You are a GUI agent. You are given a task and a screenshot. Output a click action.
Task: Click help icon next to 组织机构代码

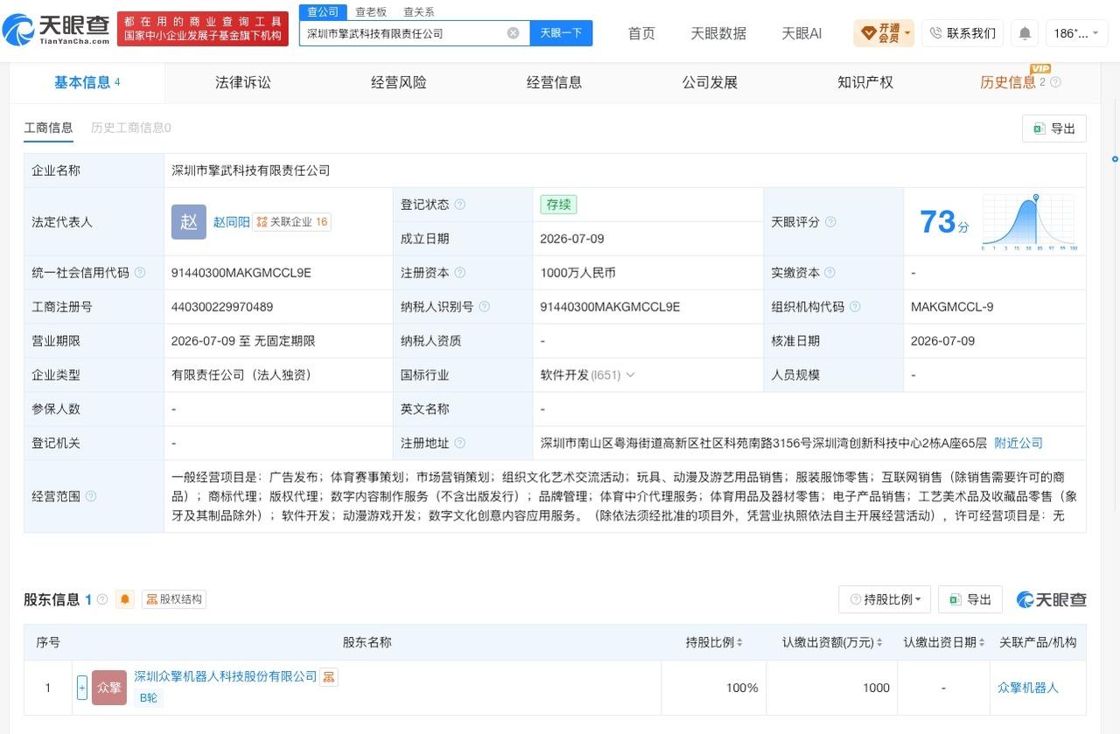[x=855, y=307]
